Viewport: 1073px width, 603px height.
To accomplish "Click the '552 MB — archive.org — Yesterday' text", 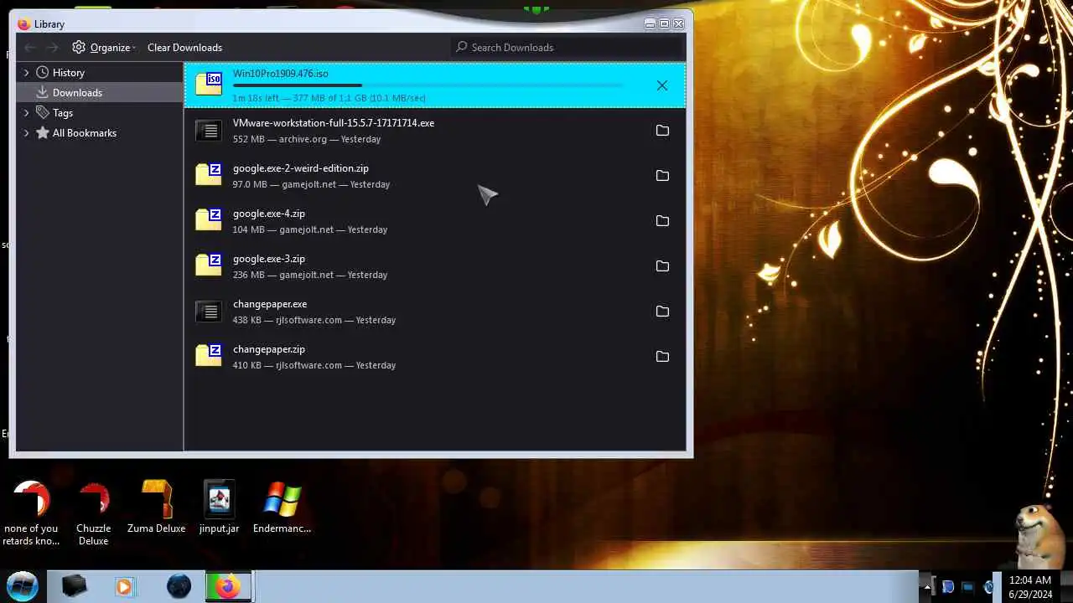I will click(x=307, y=139).
